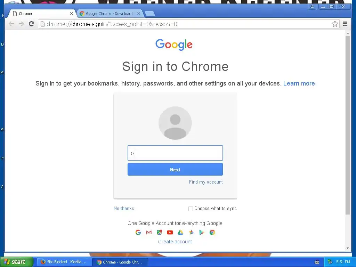This screenshot has width=356, height=267.
Task: Click the Google Drive service icon
Action: pyautogui.click(x=180, y=232)
